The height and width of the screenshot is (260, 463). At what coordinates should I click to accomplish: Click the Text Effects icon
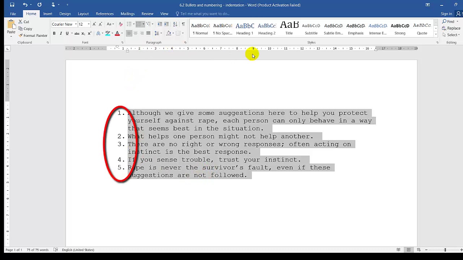tap(98, 33)
